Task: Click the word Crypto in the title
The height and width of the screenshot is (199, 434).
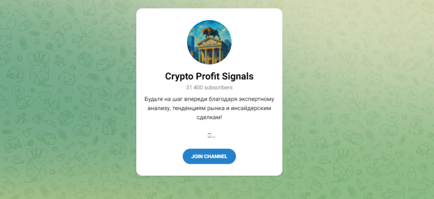Action: point(179,77)
